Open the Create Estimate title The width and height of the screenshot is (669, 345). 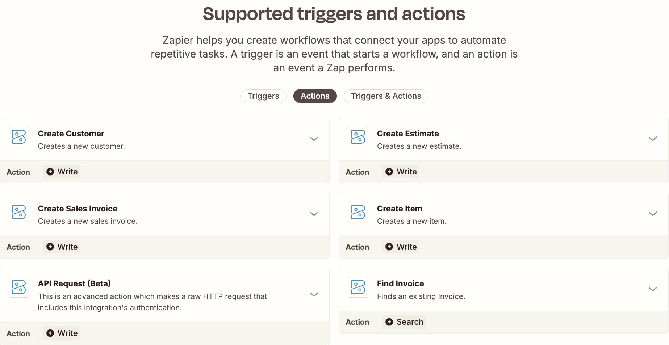tap(408, 134)
